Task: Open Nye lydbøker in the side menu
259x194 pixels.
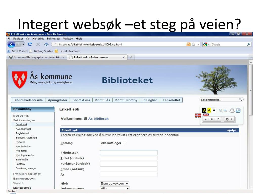Action: 23,146
